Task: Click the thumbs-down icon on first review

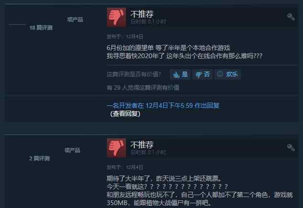Action: tap(116, 17)
